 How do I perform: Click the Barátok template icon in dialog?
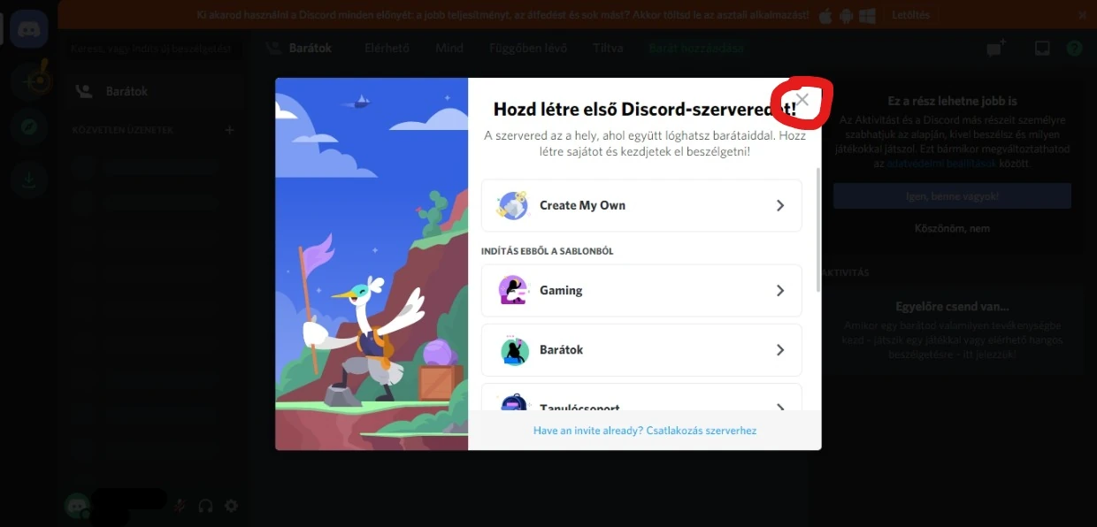click(513, 350)
